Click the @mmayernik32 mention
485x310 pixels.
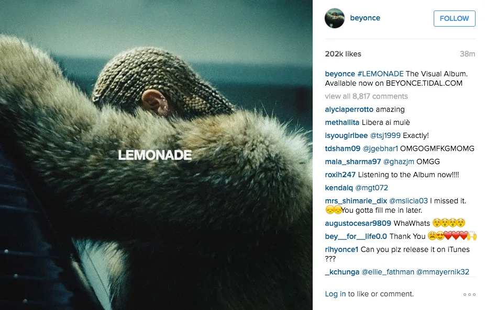click(x=443, y=272)
